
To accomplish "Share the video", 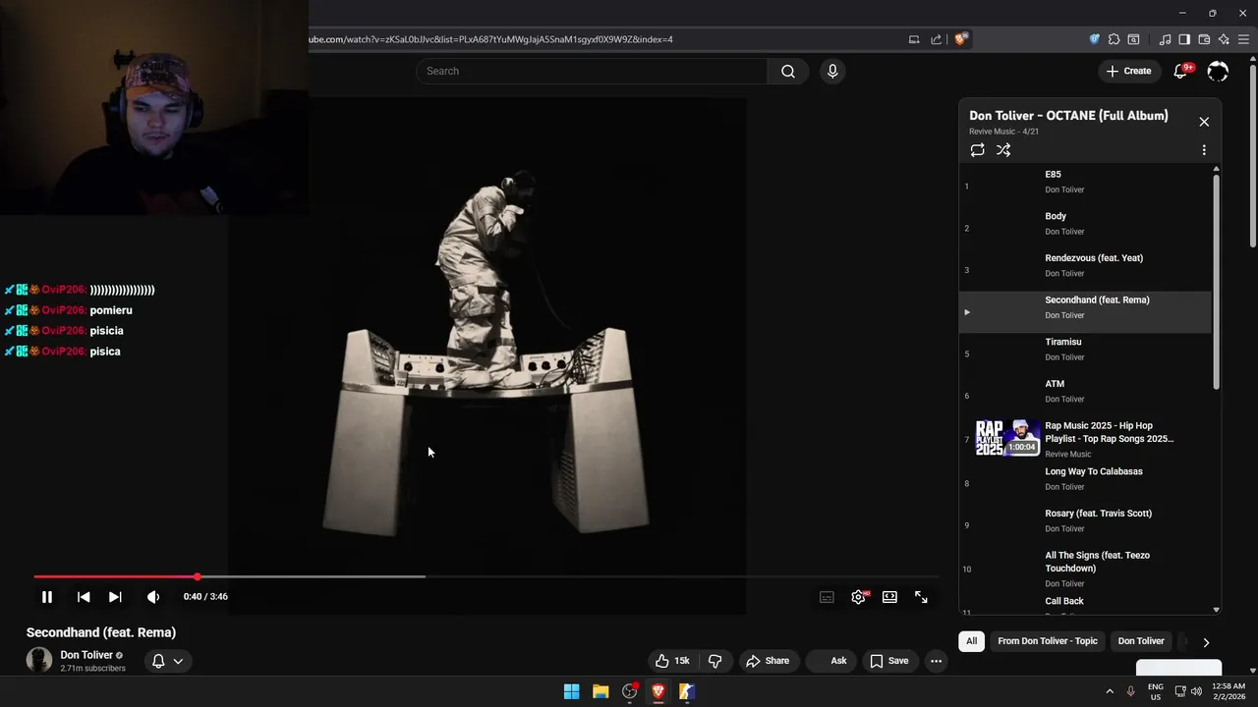I will pyautogui.click(x=768, y=661).
